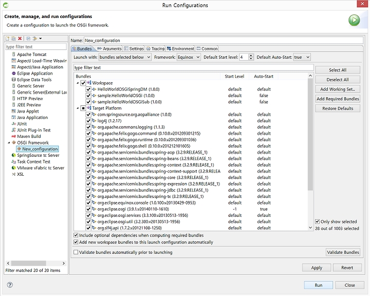Viewport: 370px width, 296px height.
Task: Click the Filter launch configurations icon
Action: 35,39
